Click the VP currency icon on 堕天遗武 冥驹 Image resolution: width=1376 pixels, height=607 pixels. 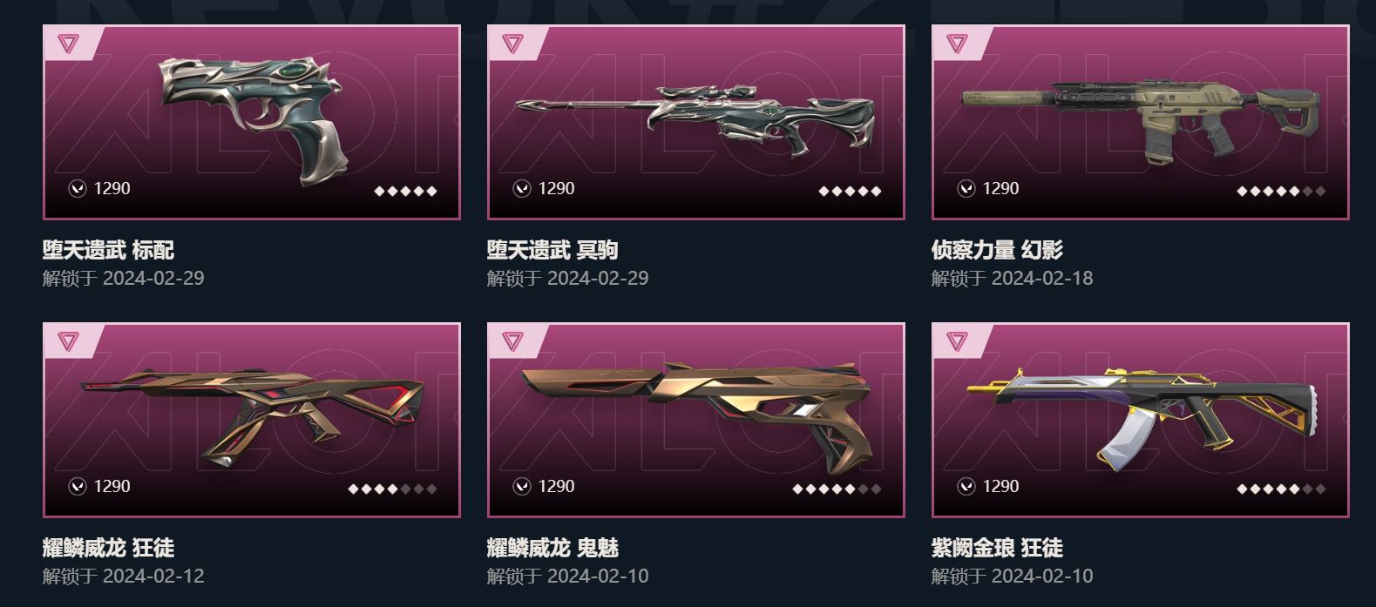[x=522, y=188]
